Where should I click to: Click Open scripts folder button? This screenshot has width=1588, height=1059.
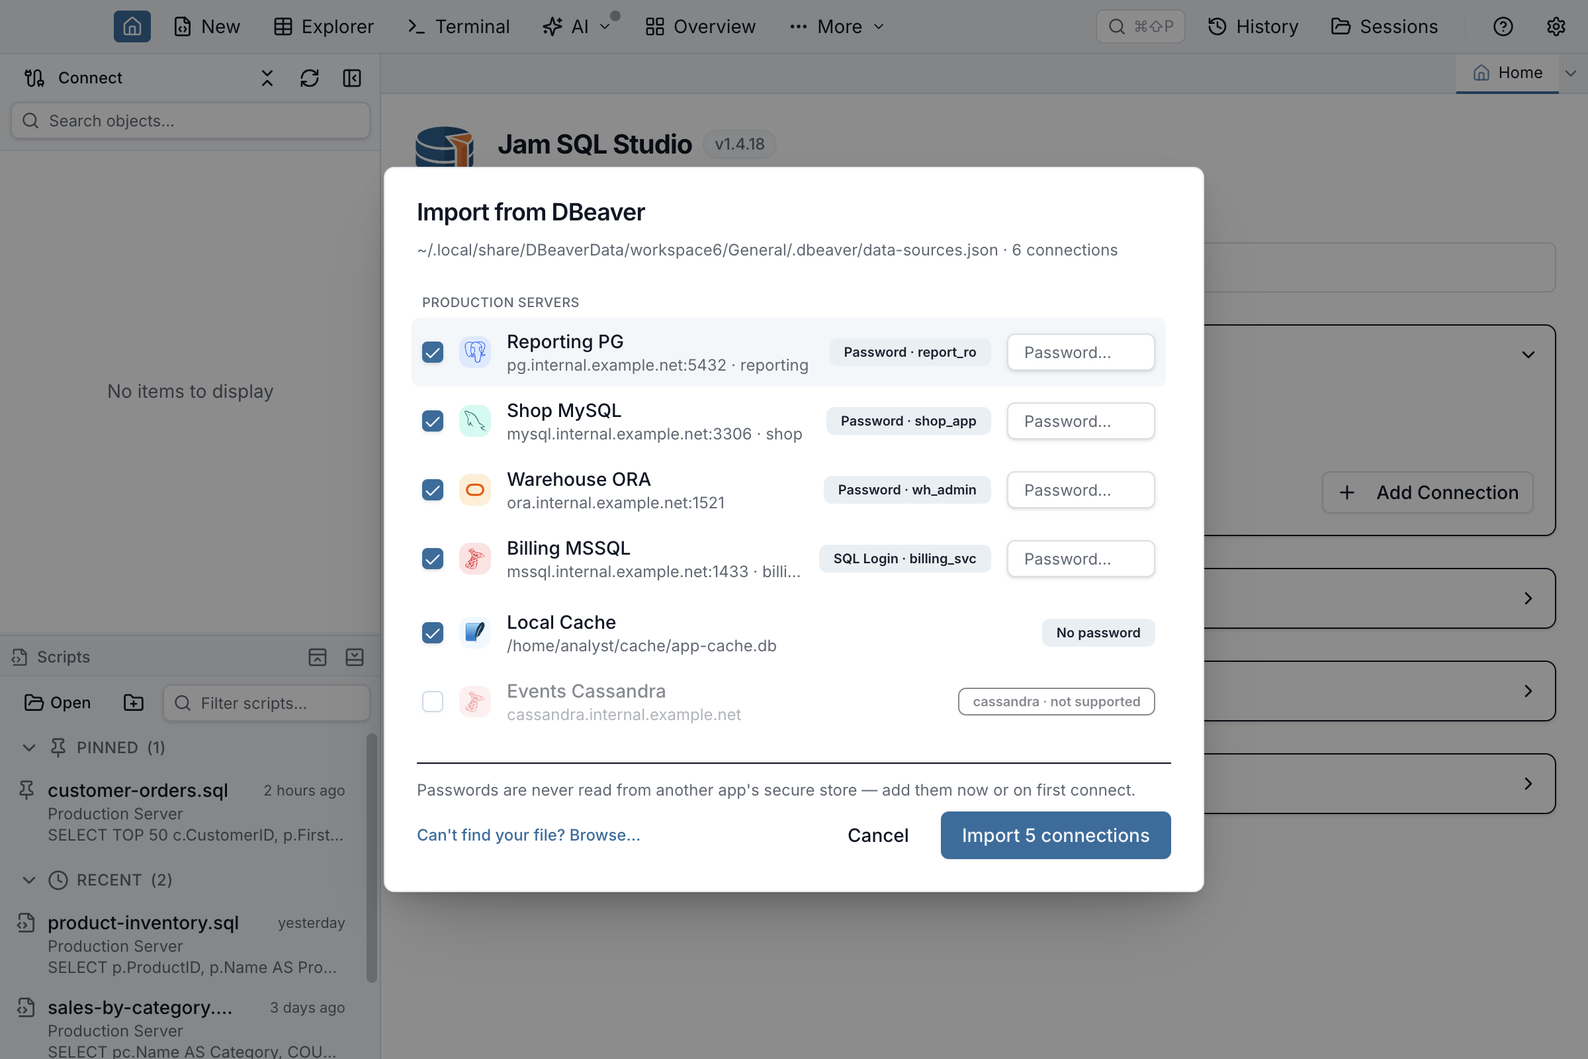pos(58,702)
